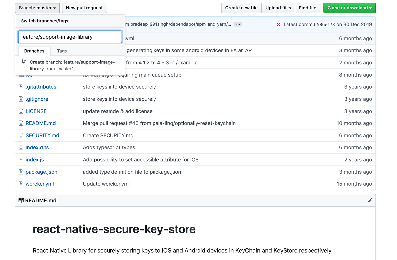Click the New pull request button
This screenshot has height=260, width=397.
click(x=84, y=8)
